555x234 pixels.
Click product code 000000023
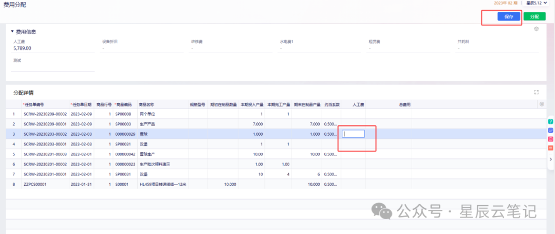(125, 164)
